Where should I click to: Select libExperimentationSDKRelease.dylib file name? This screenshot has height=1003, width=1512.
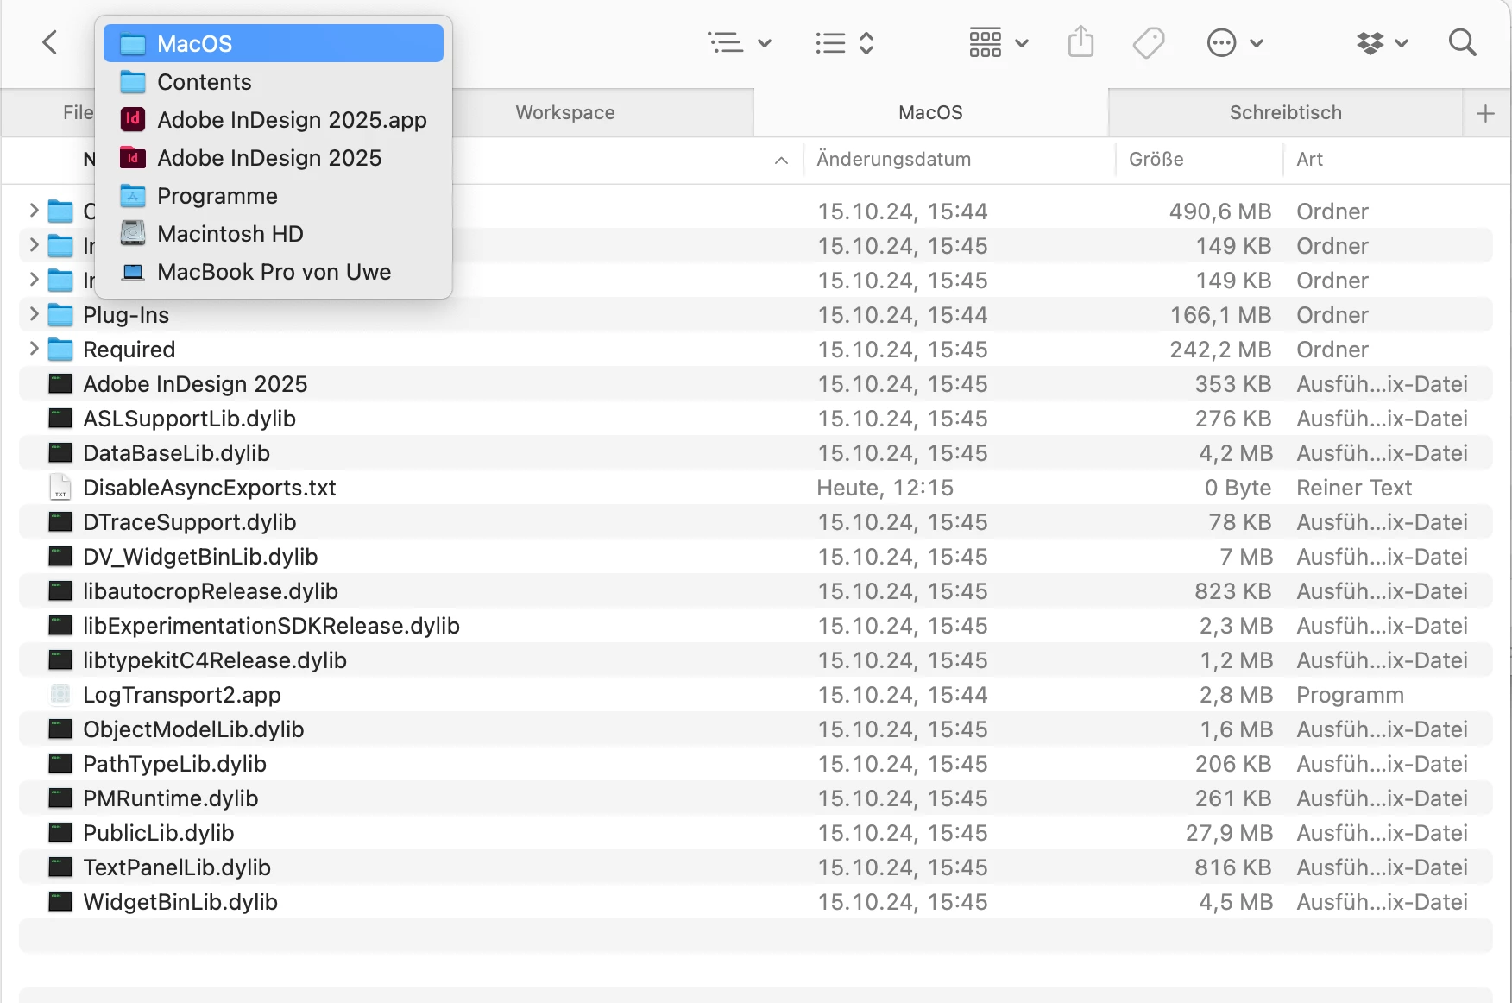click(x=271, y=626)
